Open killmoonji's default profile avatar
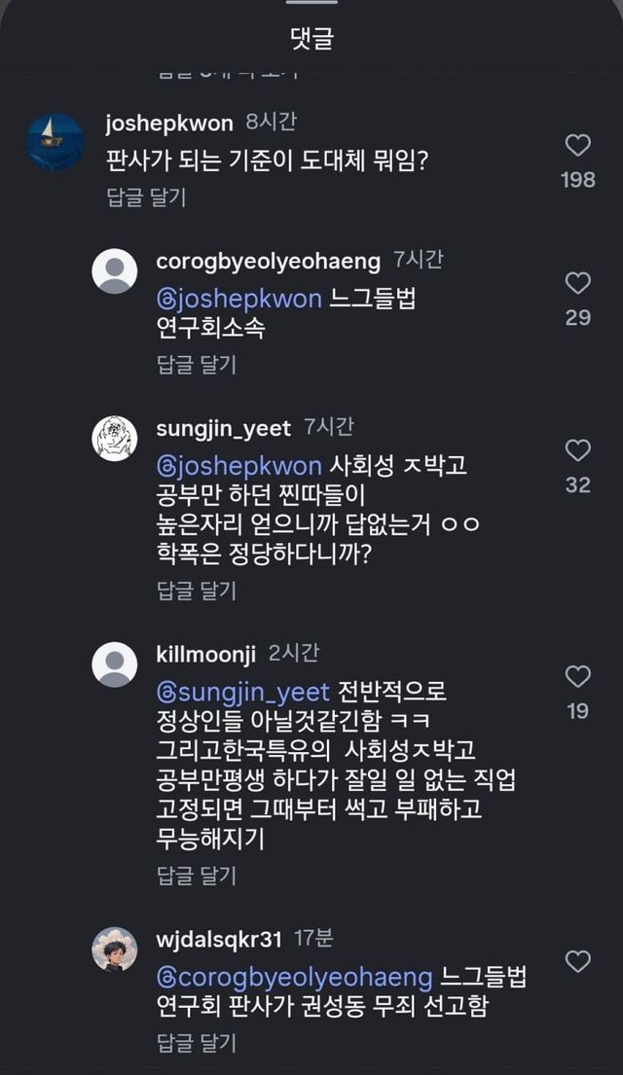623x1075 pixels. pos(115,664)
